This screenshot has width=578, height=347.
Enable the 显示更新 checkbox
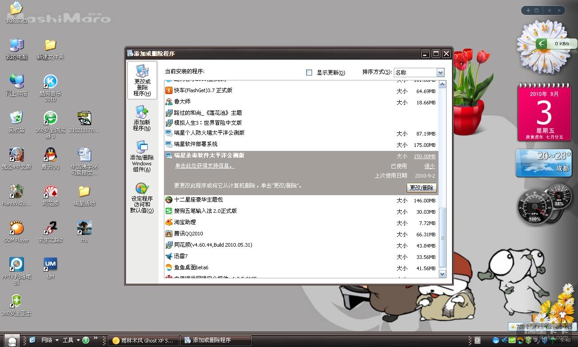[309, 72]
